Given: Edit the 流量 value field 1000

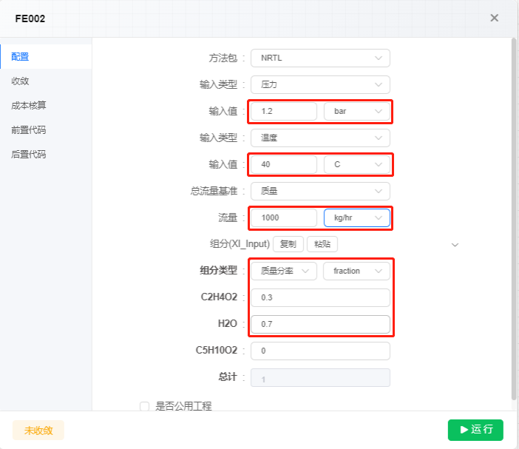Looking at the screenshot, I should pos(284,218).
